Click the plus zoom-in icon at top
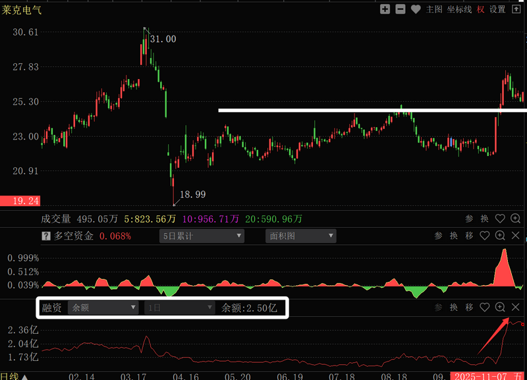This screenshot has width=527, height=380. (x=386, y=9)
